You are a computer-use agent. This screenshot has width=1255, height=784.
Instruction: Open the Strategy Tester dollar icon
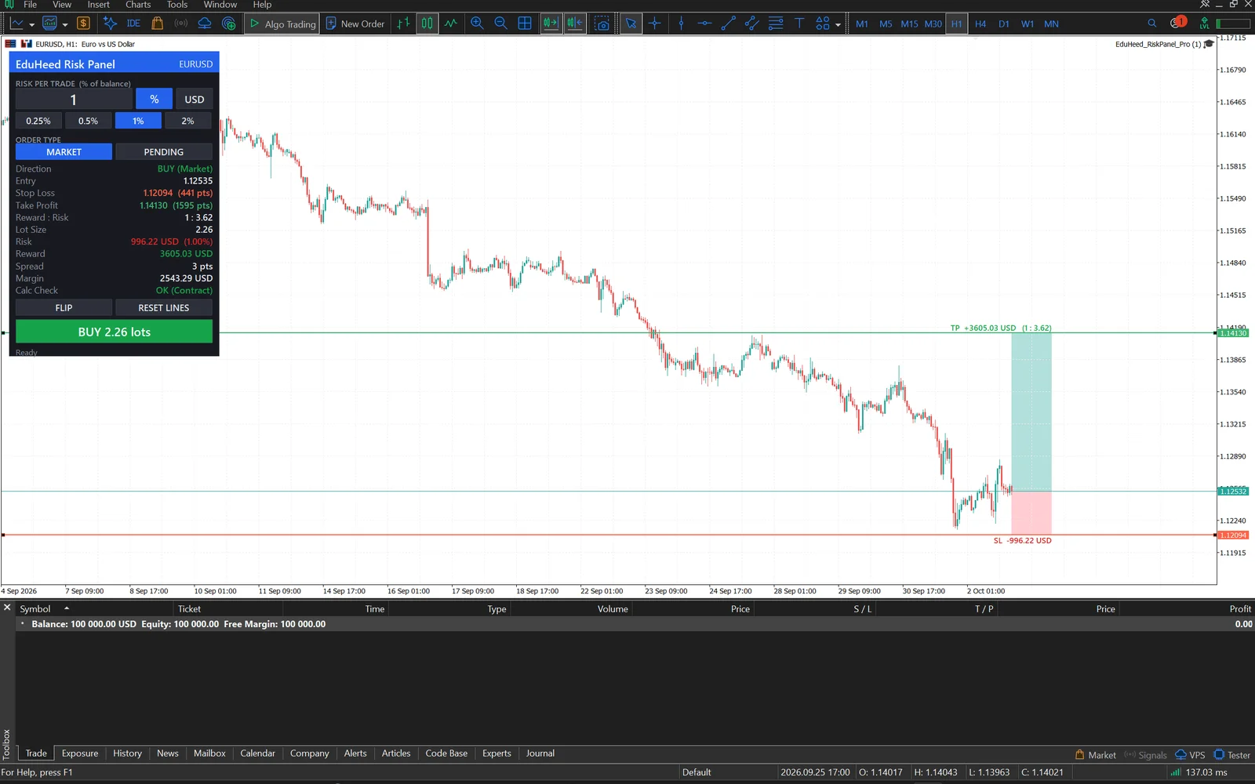(83, 24)
